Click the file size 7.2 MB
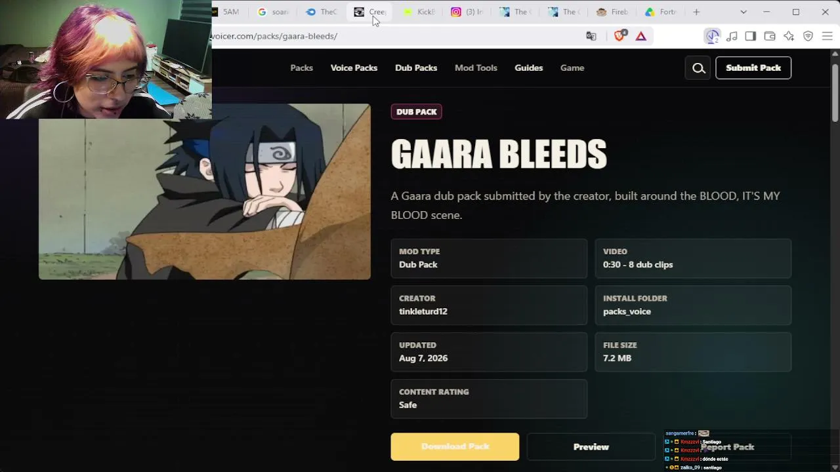Screen dimensions: 840x472 coord(617,358)
